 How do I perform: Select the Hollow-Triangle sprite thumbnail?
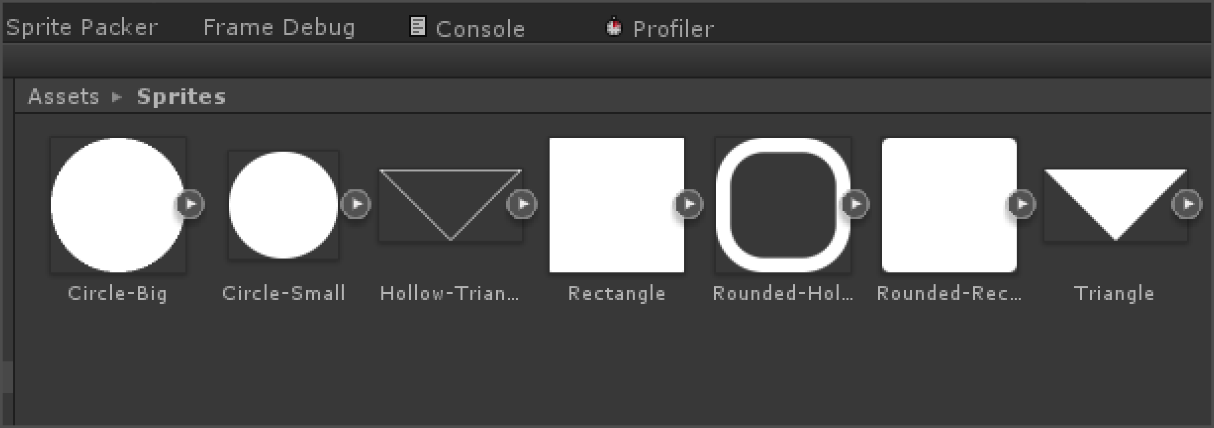451,205
